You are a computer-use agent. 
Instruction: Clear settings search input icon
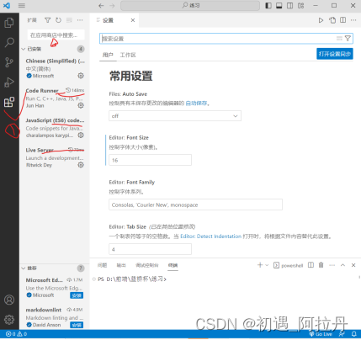pyautogui.click(x=339, y=39)
